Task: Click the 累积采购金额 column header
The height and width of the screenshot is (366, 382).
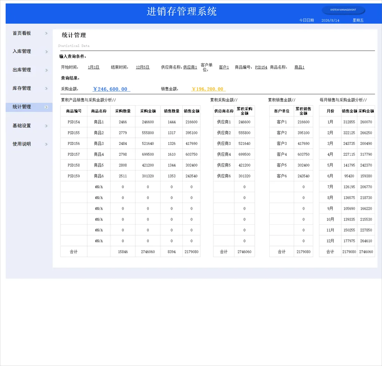Action: coord(244,111)
